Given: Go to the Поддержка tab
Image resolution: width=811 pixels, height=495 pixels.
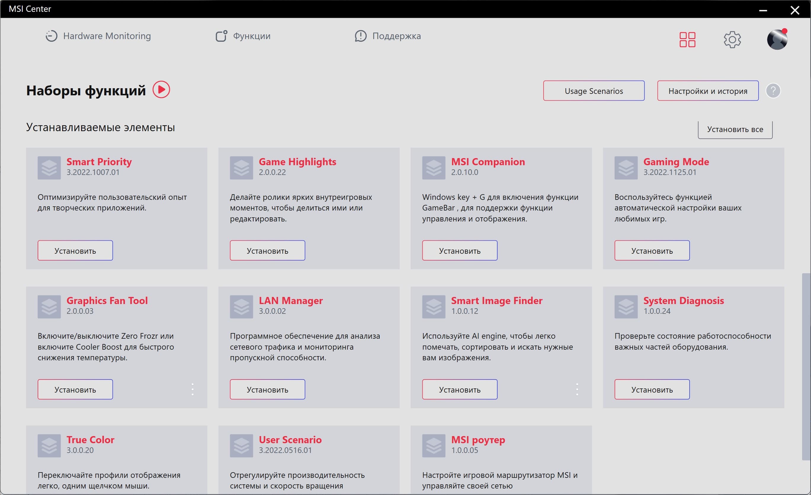Looking at the screenshot, I should (x=388, y=36).
